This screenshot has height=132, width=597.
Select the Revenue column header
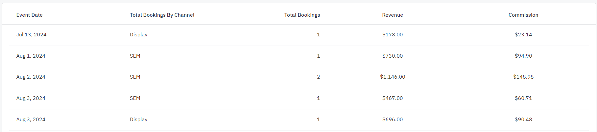coord(392,15)
